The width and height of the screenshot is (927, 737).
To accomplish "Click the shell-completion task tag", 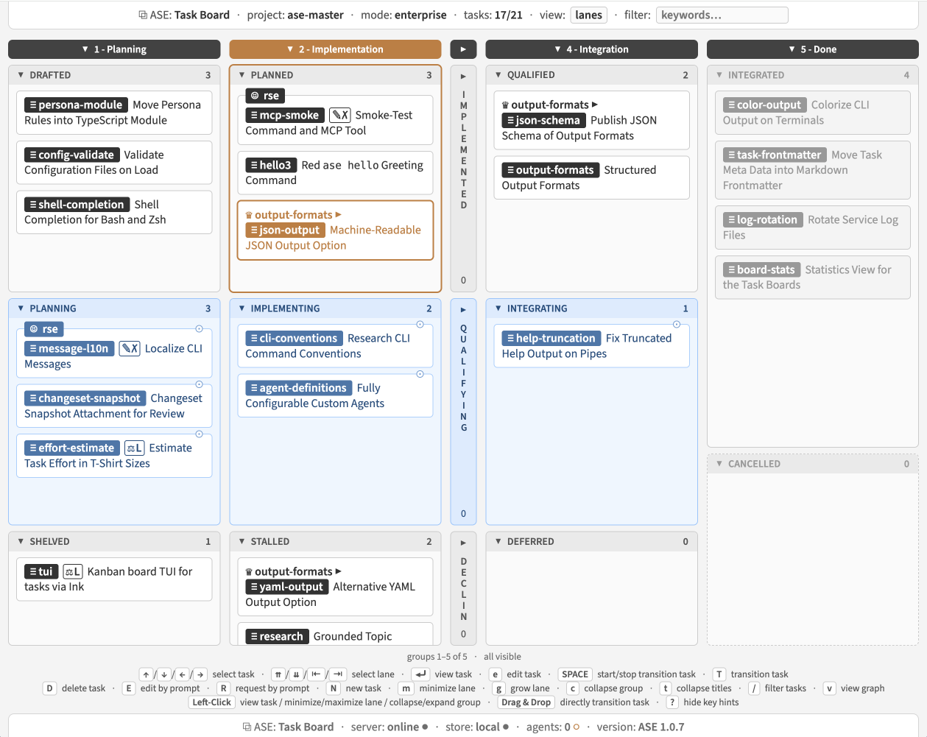I will click(77, 204).
